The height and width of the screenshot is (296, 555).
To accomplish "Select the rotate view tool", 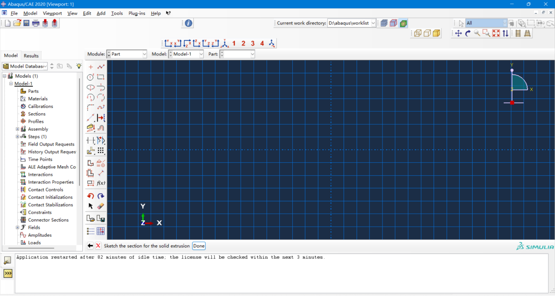I will coord(468,33).
